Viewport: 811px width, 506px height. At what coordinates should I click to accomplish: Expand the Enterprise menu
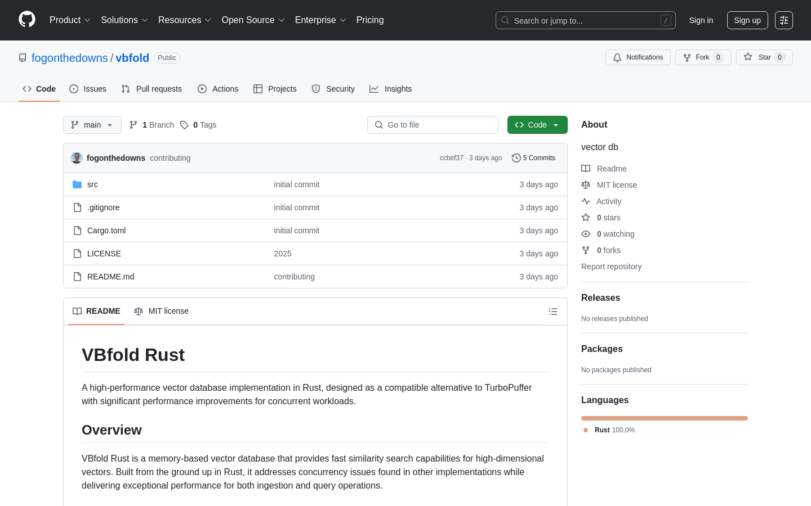[x=320, y=20]
